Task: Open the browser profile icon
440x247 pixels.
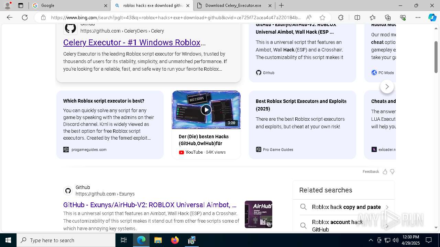Action: 8,5
